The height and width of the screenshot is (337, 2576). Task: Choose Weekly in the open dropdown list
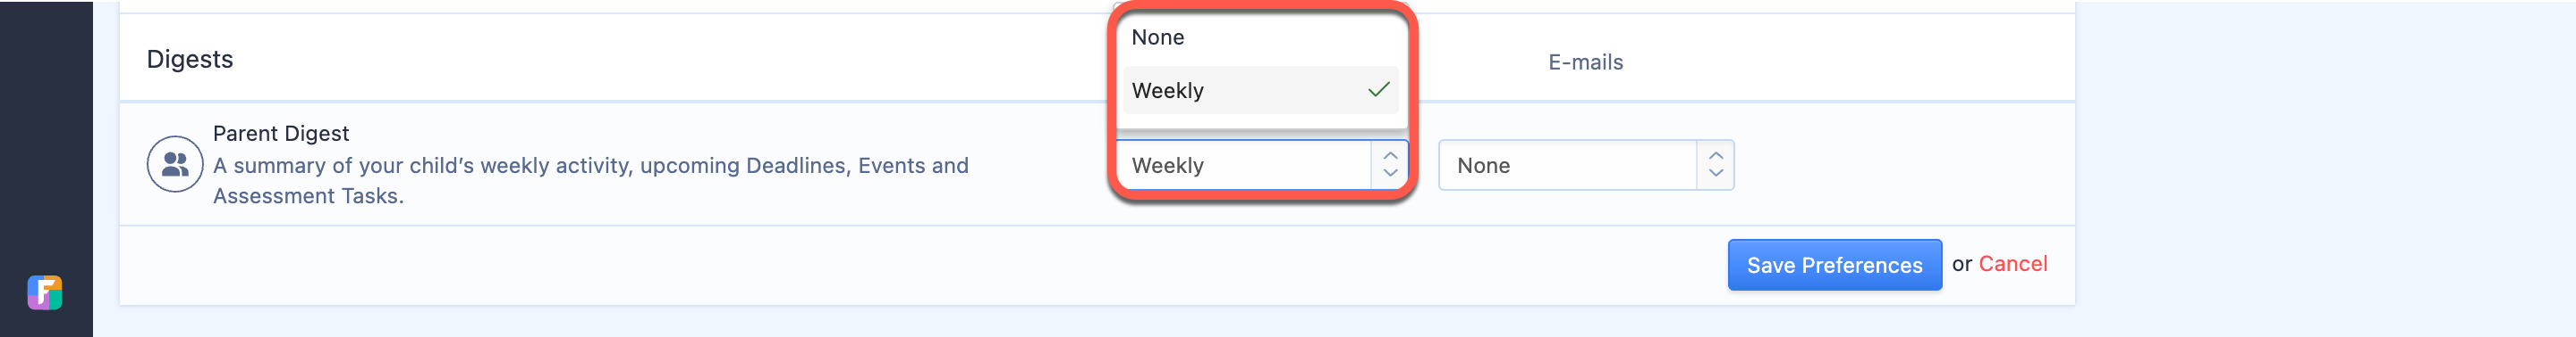pos(1260,90)
